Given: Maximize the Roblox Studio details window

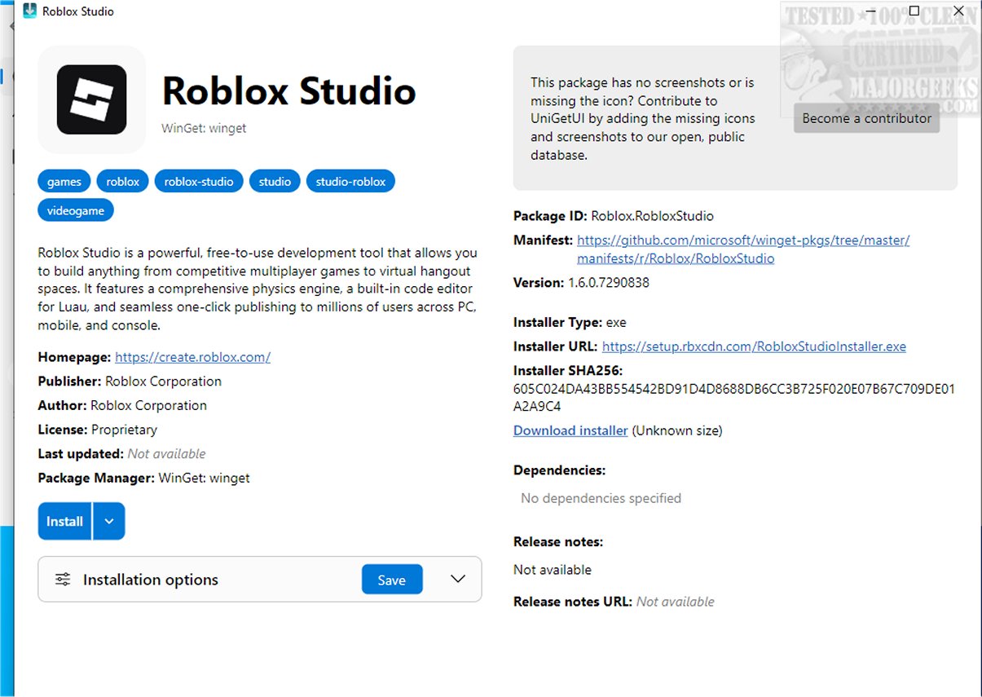Looking at the screenshot, I should coord(914,11).
